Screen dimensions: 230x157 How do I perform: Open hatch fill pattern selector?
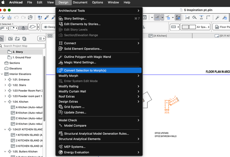click(x=174, y=27)
